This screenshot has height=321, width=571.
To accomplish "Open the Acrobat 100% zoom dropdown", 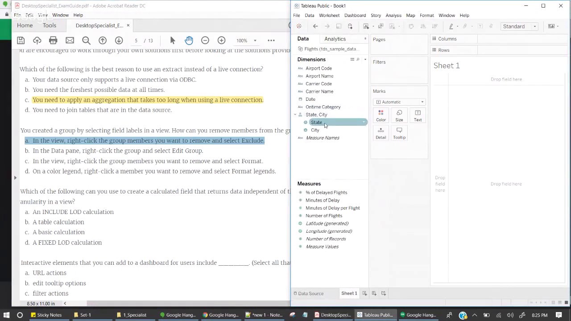I will click(255, 41).
